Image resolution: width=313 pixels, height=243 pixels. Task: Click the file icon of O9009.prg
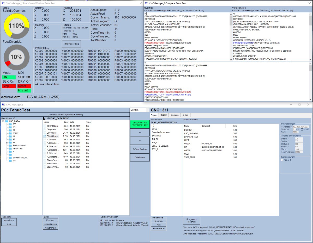[45, 133]
